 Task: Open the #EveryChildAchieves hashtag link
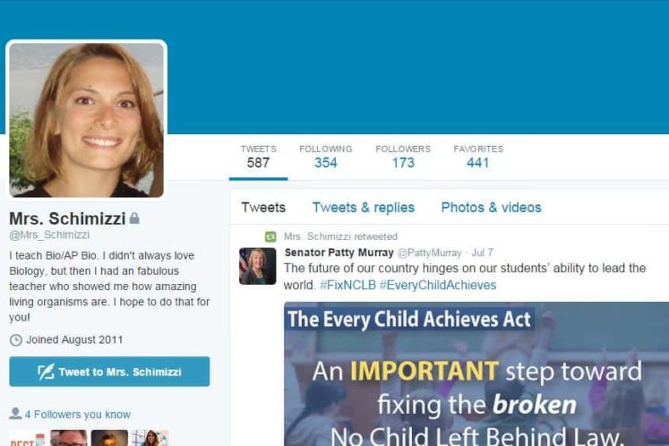(x=438, y=285)
